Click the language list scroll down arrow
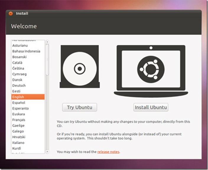Viewport: 208px width, 170px height. click(47, 152)
